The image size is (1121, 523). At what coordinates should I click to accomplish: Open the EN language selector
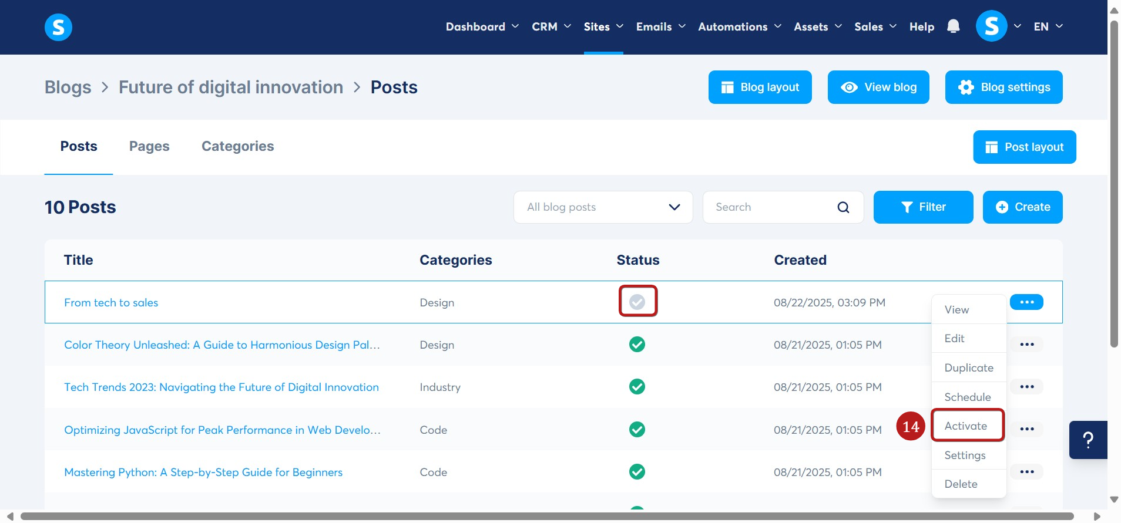tap(1048, 26)
